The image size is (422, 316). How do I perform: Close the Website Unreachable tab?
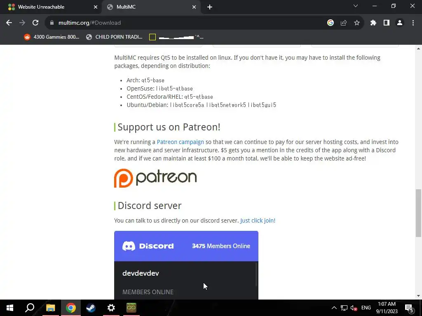(x=96, y=7)
